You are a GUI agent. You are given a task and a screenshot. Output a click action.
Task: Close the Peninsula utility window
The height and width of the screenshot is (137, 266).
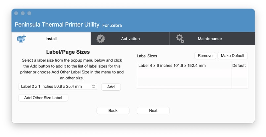(16, 13)
